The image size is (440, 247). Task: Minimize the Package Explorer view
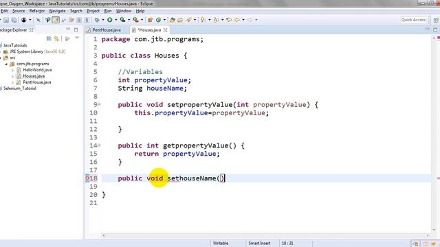click(68, 29)
